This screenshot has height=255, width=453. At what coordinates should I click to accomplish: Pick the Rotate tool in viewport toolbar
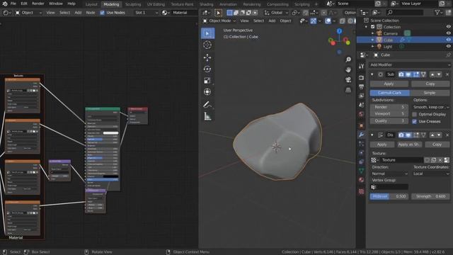pos(207,69)
